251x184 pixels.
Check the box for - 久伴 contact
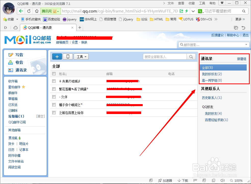(x=54, y=97)
